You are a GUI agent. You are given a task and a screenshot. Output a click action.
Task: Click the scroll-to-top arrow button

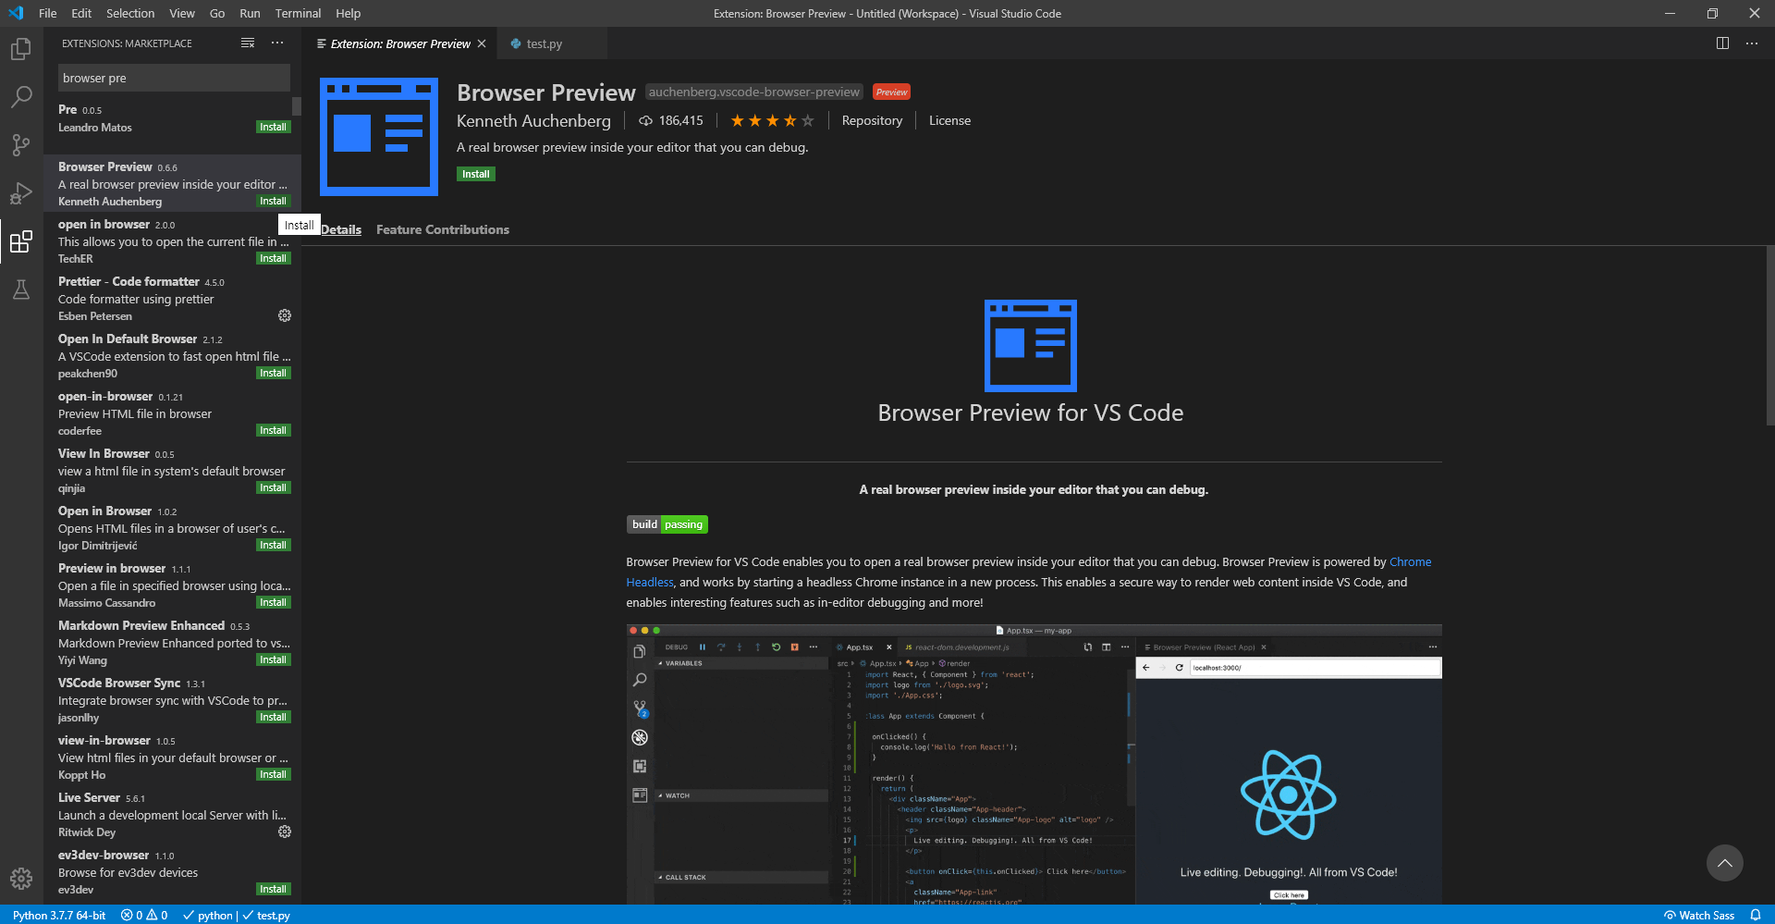[1724, 863]
